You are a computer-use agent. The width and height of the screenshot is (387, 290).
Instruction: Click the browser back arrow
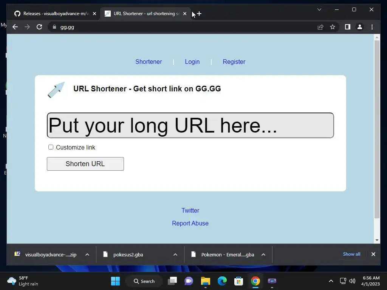point(15,27)
